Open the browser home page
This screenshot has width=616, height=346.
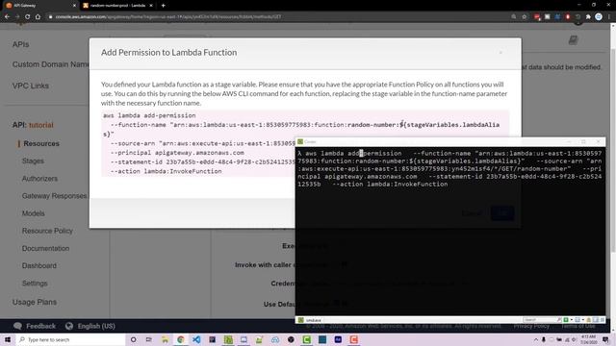click(x=38, y=17)
